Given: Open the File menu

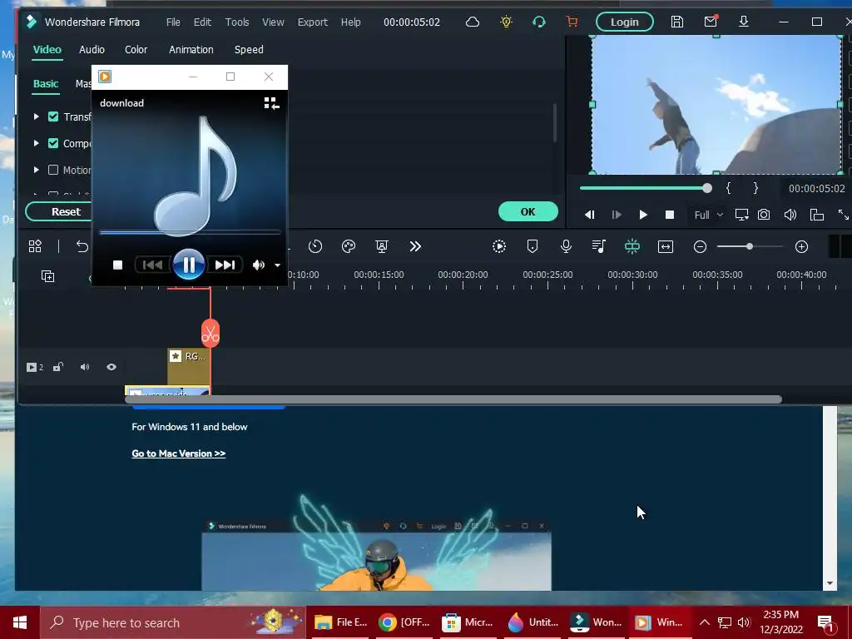Looking at the screenshot, I should pos(173,22).
